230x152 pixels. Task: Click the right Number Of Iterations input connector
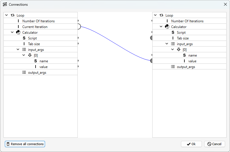click(x=152, y=21)
